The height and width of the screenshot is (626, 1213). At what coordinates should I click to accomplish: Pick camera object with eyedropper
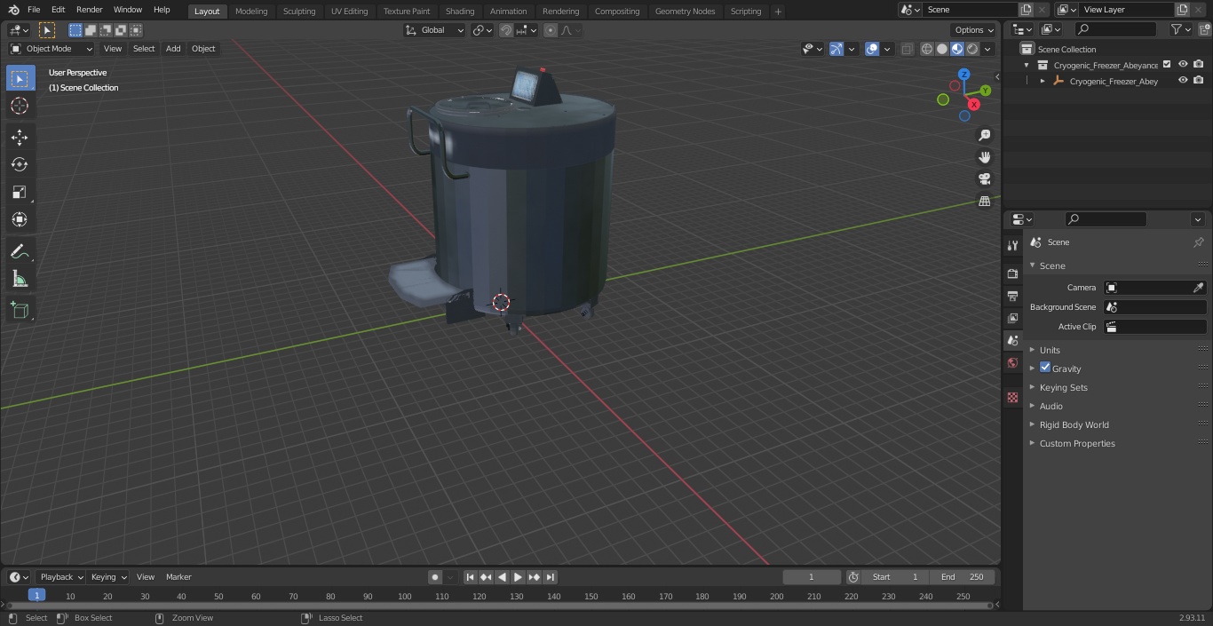tap(1198, 288)
